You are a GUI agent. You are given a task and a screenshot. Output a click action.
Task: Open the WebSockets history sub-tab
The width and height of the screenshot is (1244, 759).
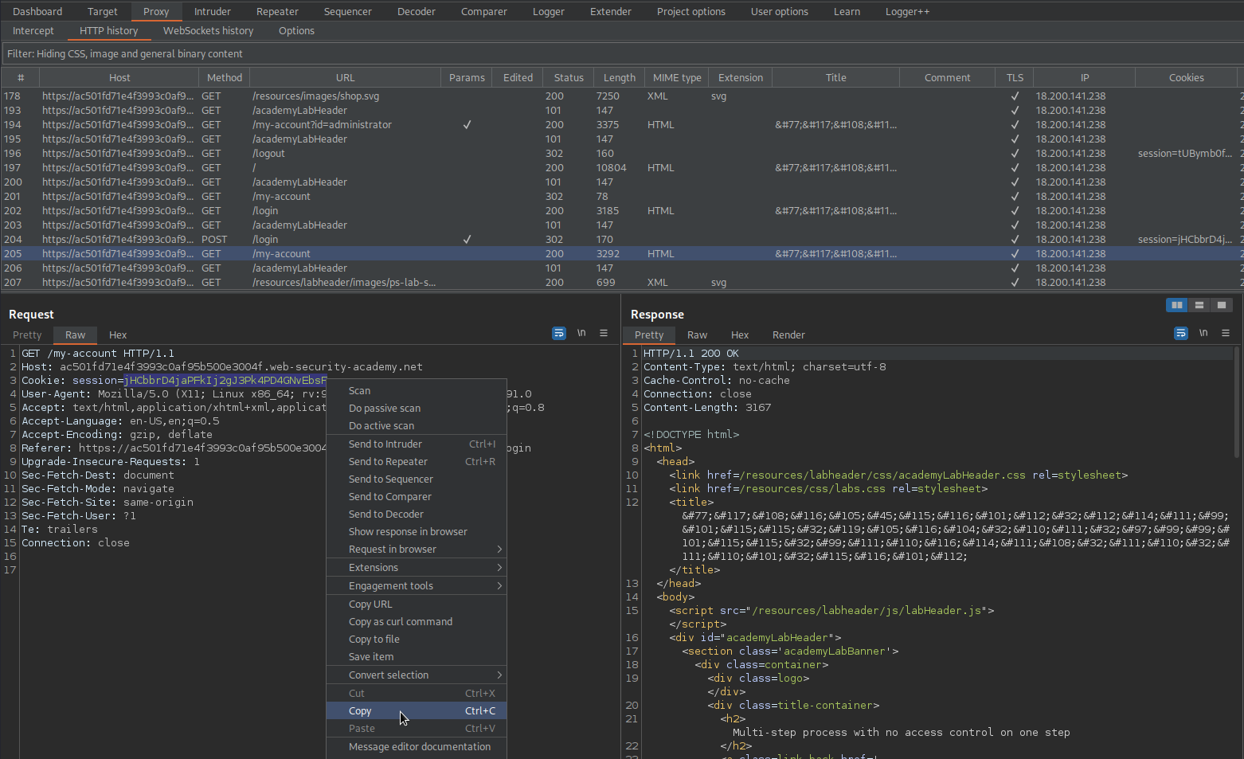click(x=209, y=30)
